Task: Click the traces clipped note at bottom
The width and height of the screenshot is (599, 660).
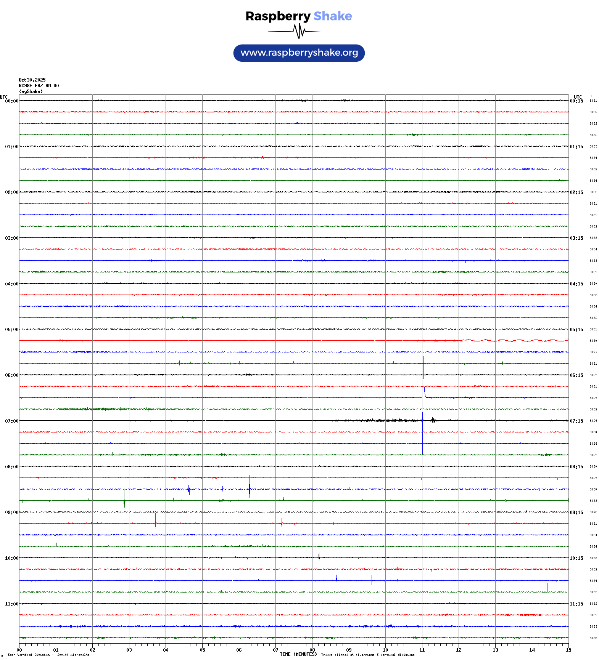Action: click(x=367, y=655)
